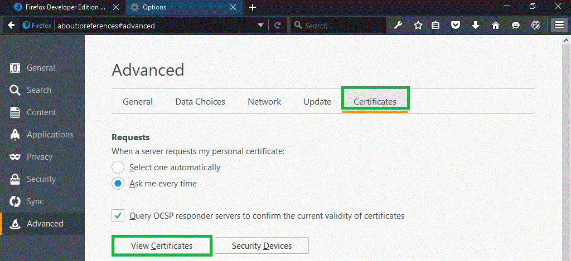This screenshot has width=571, height=261.
Task: Open a new tab with the plus button
Action: (x=253, y=7)
